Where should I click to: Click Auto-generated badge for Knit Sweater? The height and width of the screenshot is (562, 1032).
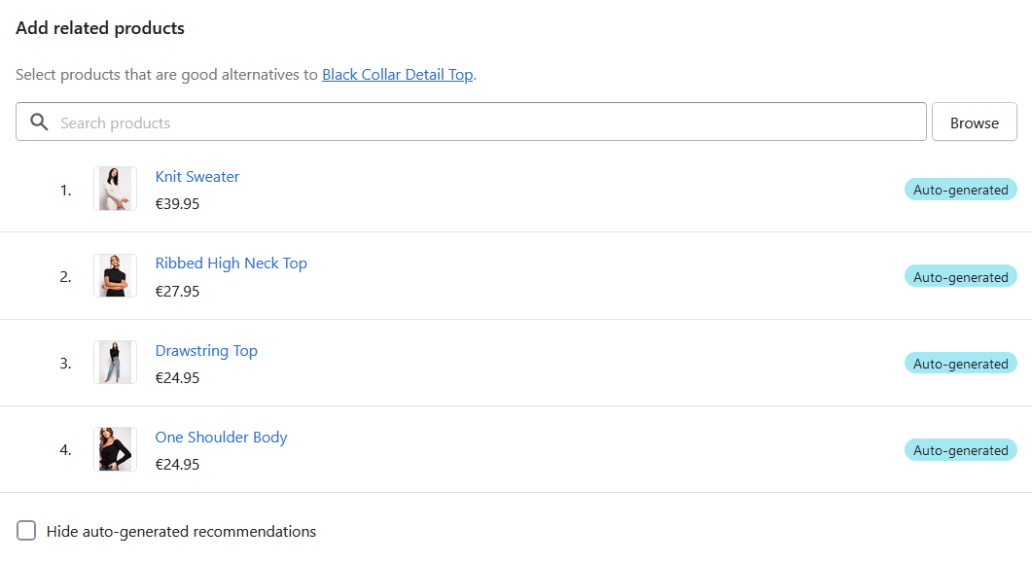961,190
